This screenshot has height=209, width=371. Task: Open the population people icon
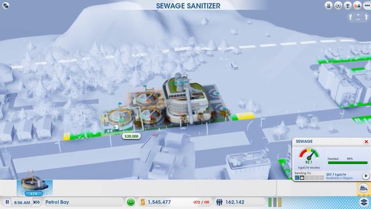tap(219, 202)
